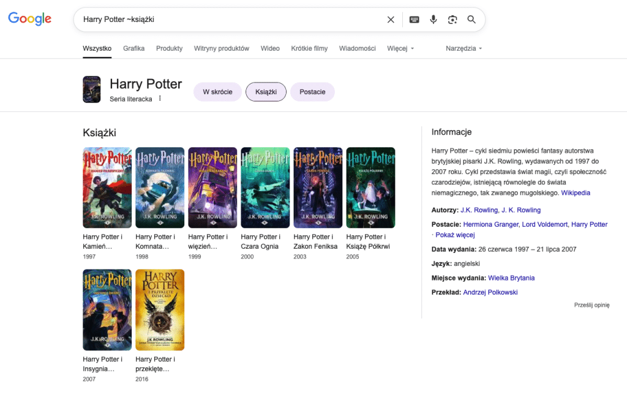
Task: Select the Postacie chip
Action: (312, 92)
